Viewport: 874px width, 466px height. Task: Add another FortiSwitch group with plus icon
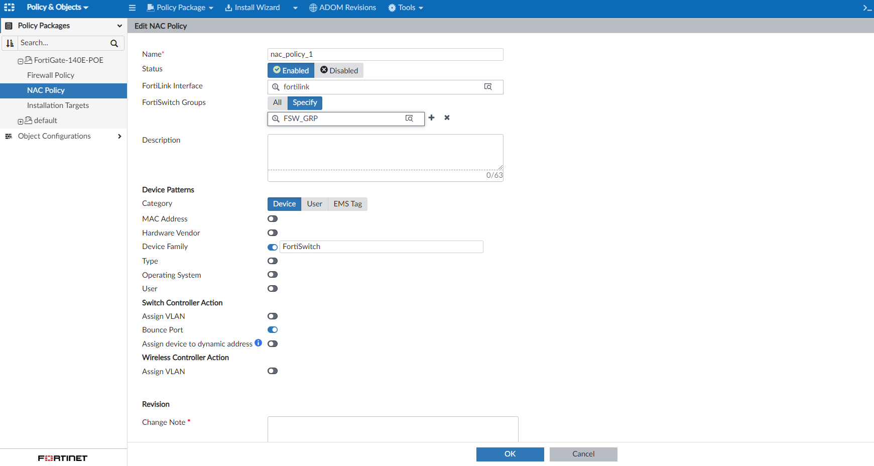(431, 118)
